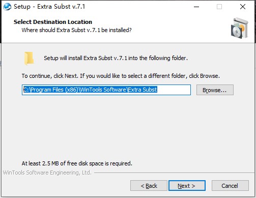The height and width of the screenshot is (198, 256).
Task: Proceed with the Next > button
Action: tap(187, 186)
